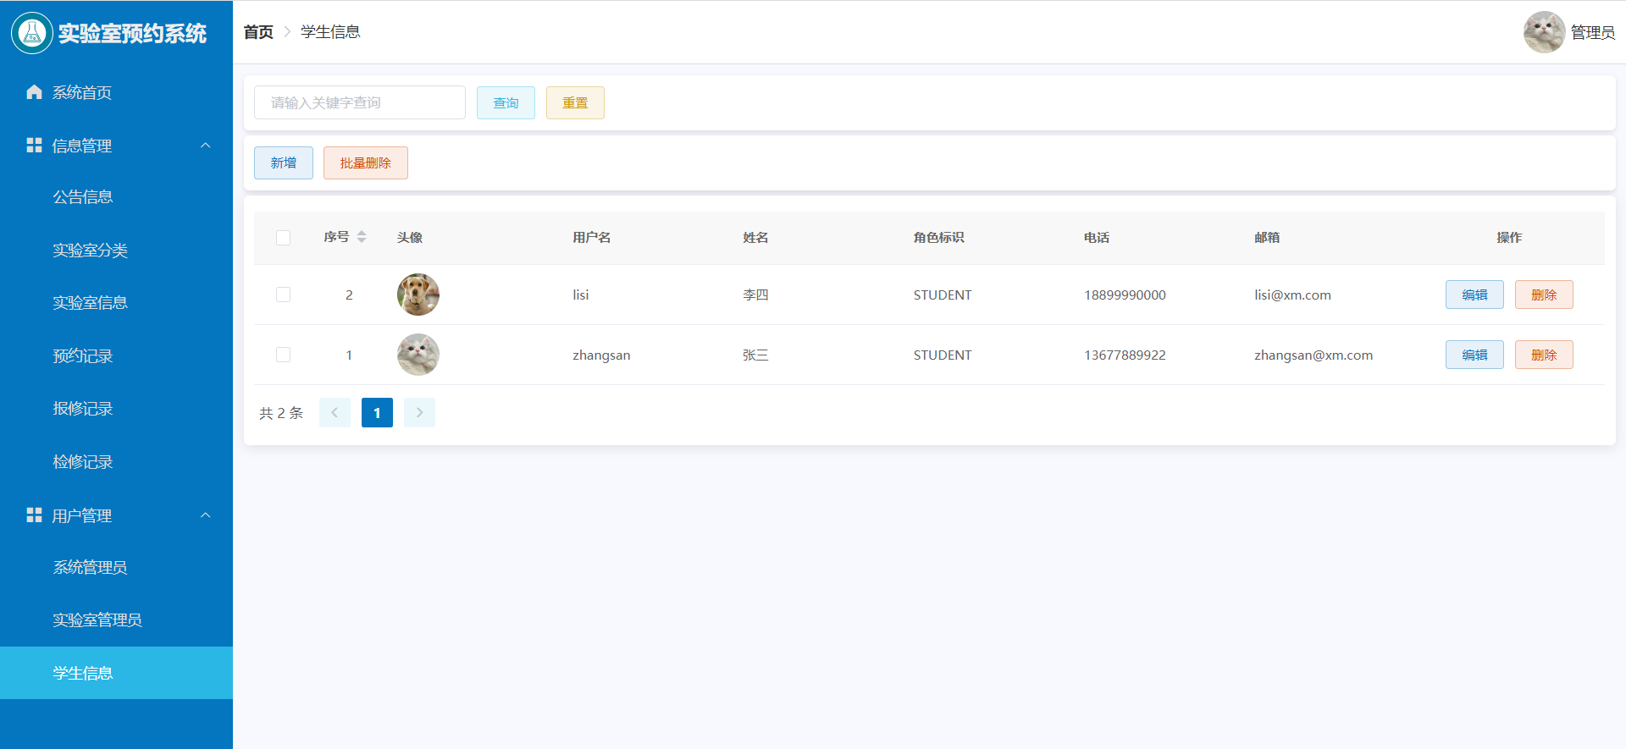Open the dog avatar thumbnail for lisi
The width and height of the screenshot is (1626, 749).
point(418,295)
